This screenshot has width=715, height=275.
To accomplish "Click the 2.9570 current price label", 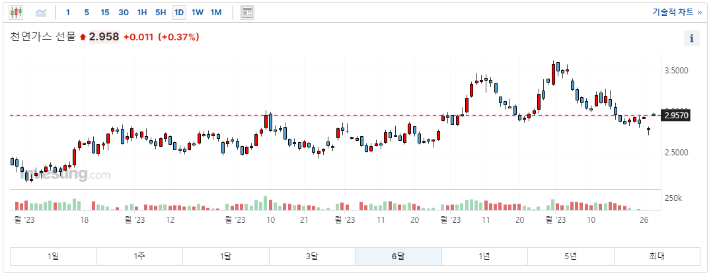I will pyautogui.click(x=676, y=116).
